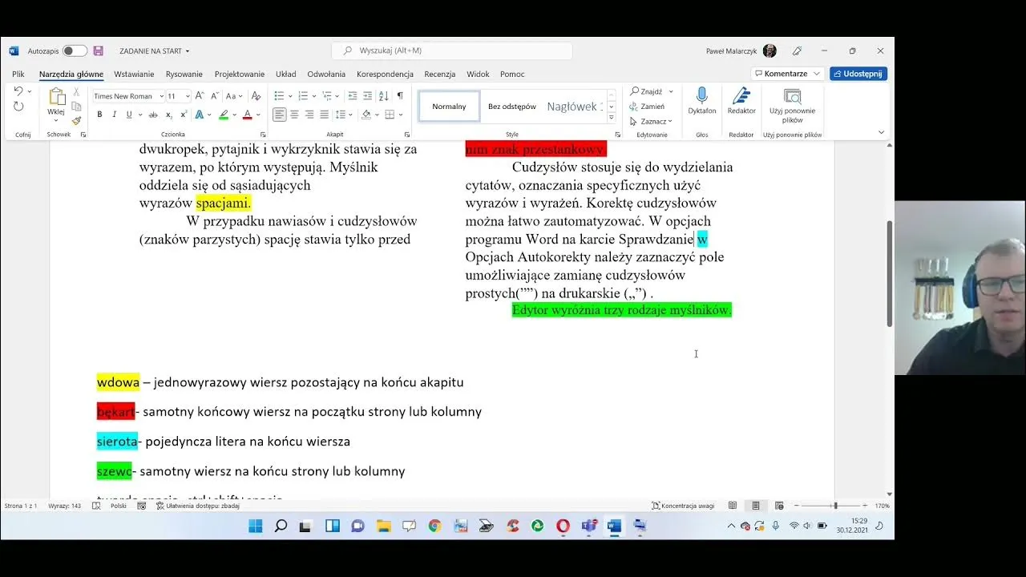The image size is (1026, 577).
Task: Apply subscript formatting
Action: [168, 115]
